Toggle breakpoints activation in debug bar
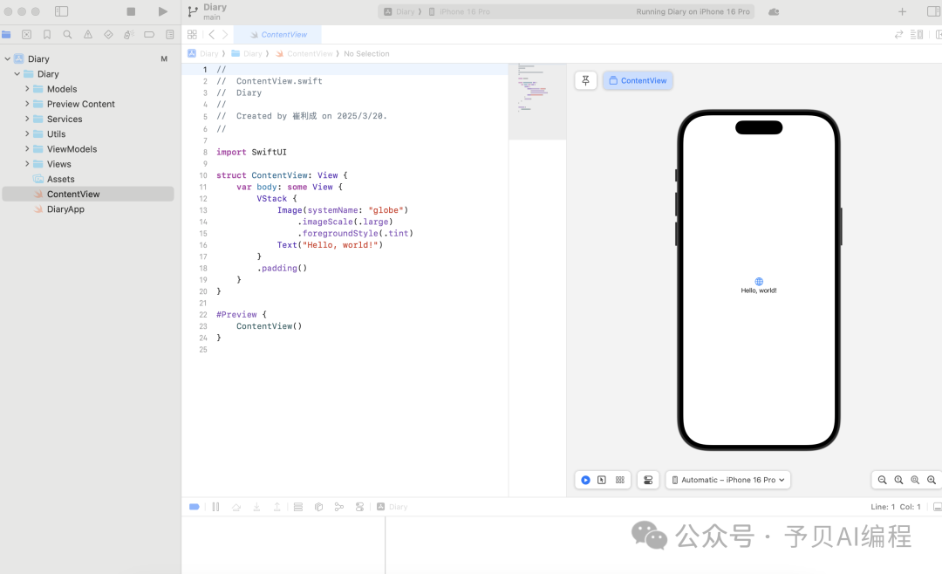The image size is (942, 574). pyautogui.click(x=195, y=507)
